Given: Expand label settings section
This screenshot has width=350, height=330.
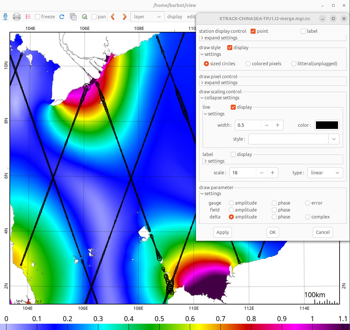Looking at the screenshot, I should click(x=214, y=161).
